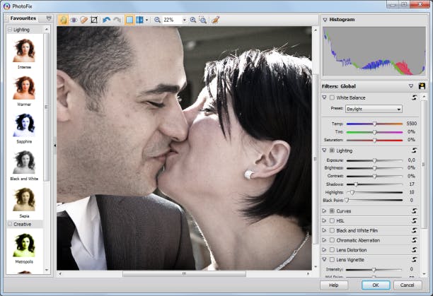
Task: Select the red-eye removal tool
Action: [74, 20]
